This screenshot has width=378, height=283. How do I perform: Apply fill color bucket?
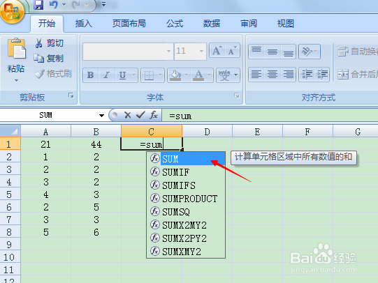[x=175, y=75]
